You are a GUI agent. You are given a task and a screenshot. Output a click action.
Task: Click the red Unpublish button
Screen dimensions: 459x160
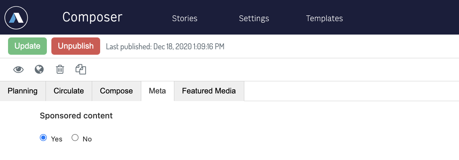tap(76, 46)
